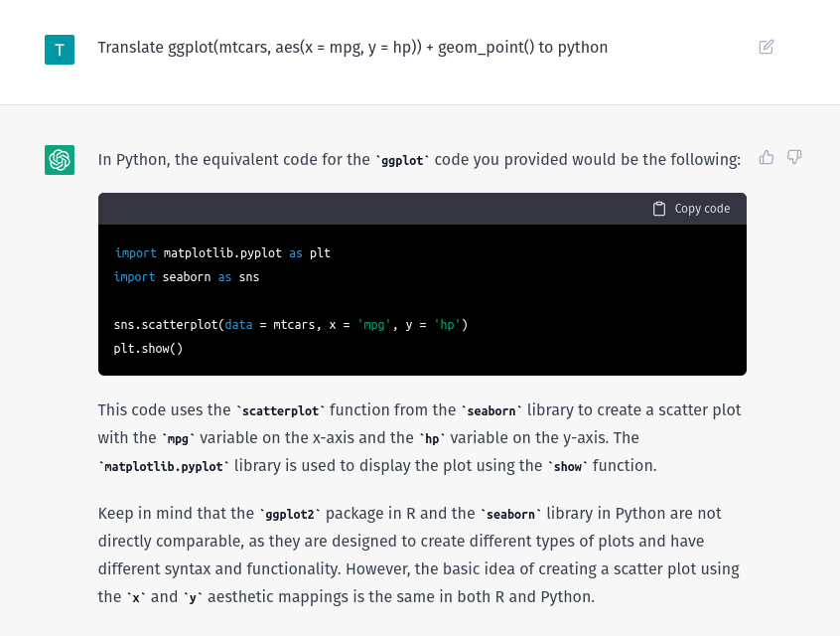Click the thumbs up feedback icon
Viewport: 840px width, 636px height.
coord(767,157)
